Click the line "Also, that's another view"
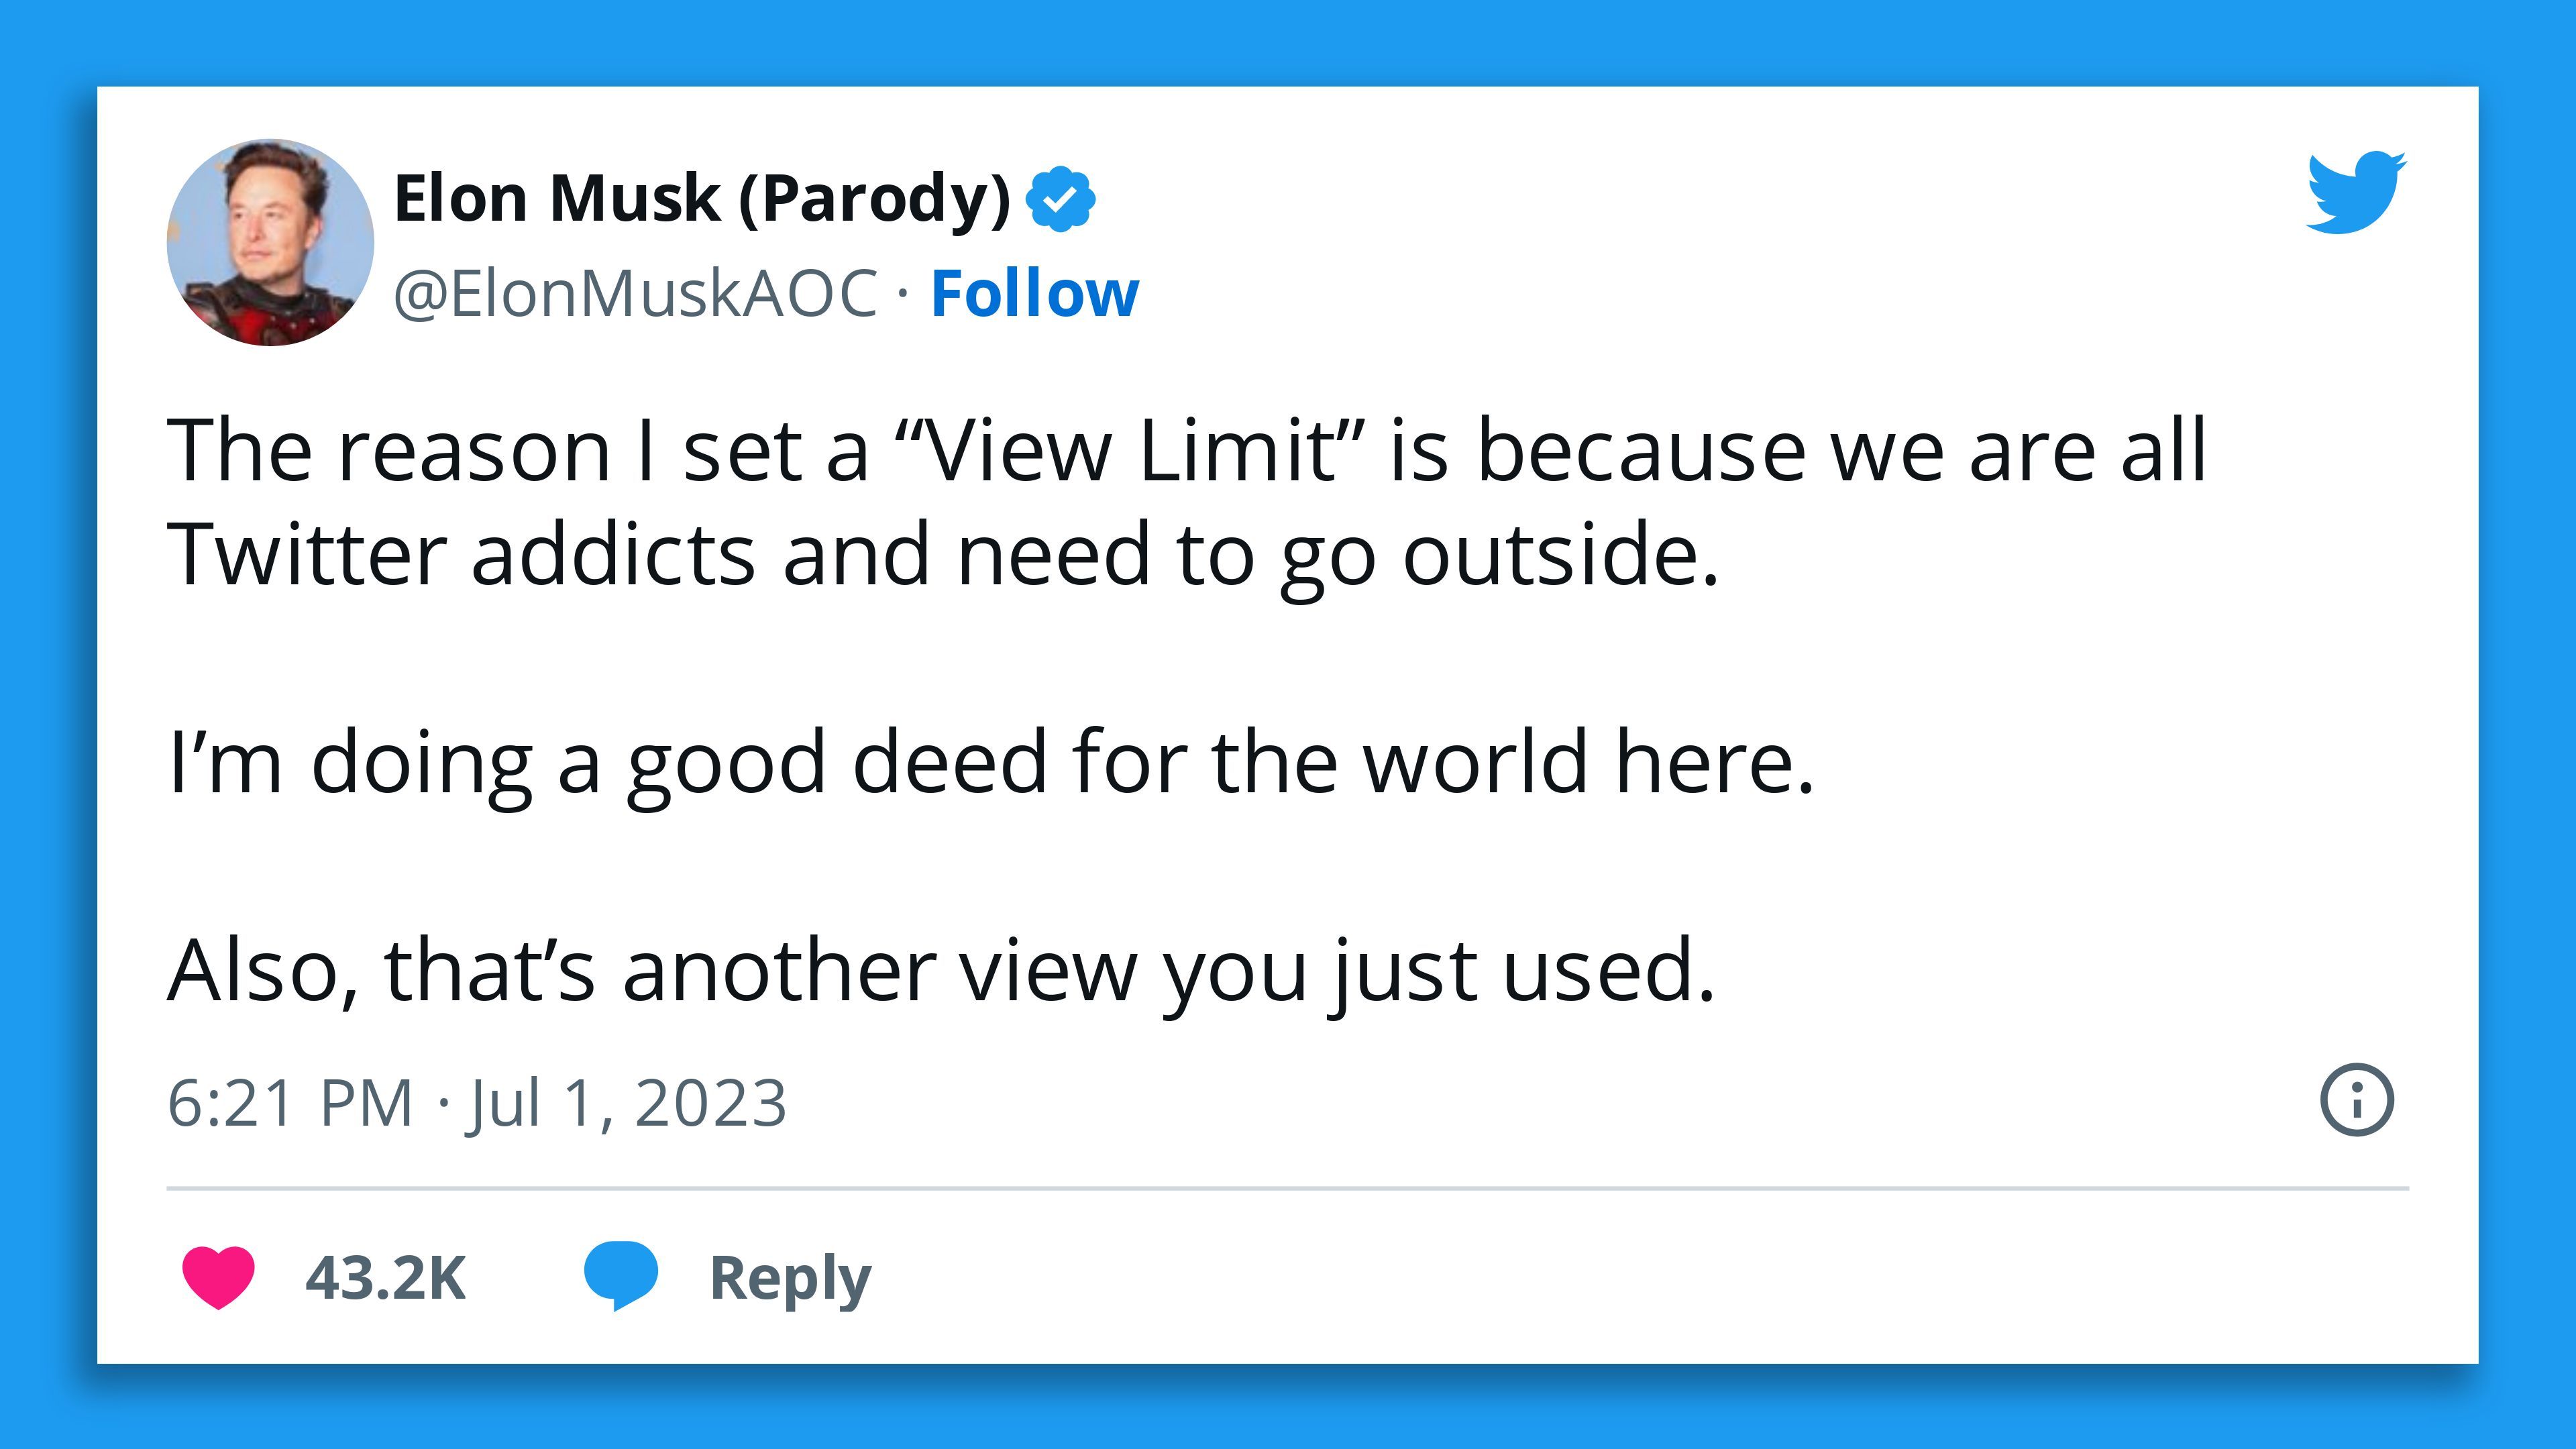2576x1449 pixels. point(940,970)
